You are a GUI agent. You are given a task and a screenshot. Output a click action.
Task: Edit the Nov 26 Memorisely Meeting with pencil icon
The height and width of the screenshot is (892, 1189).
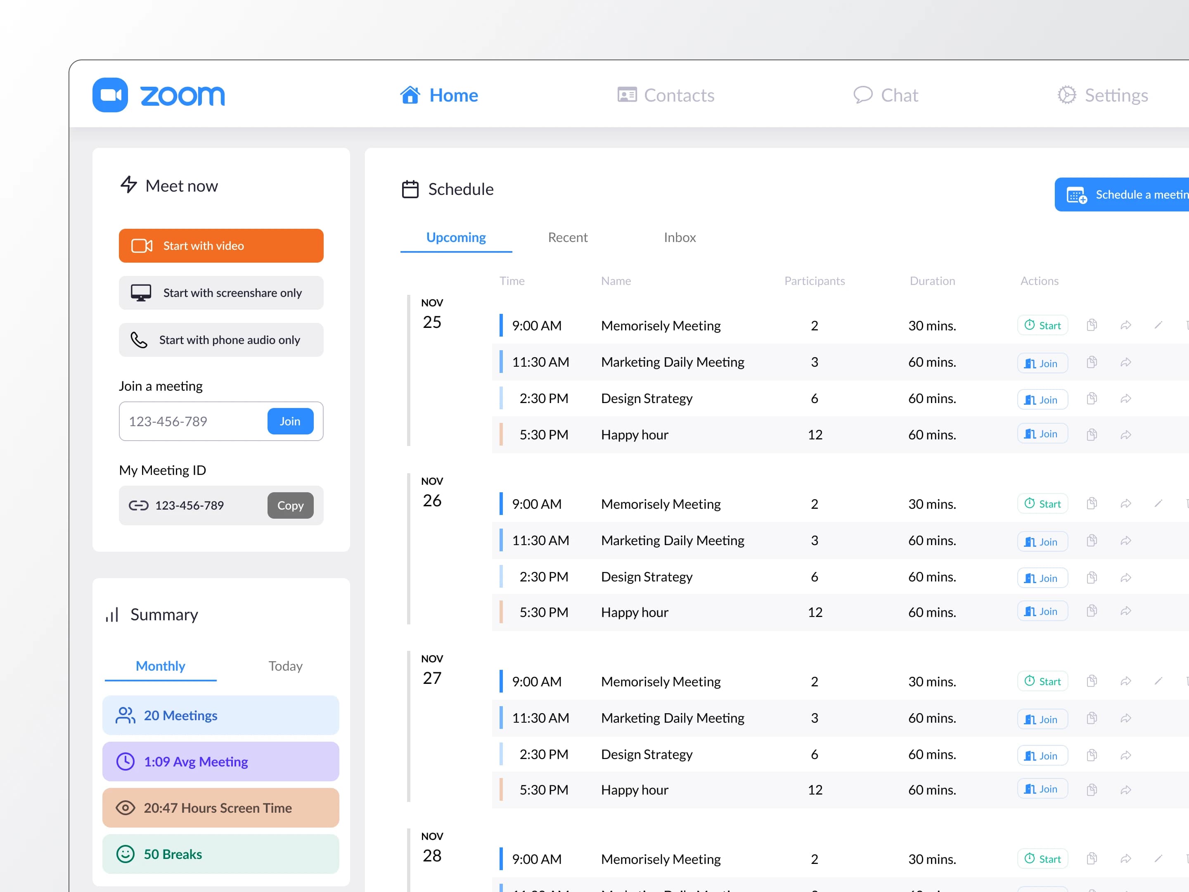[x=1158, y=504]
